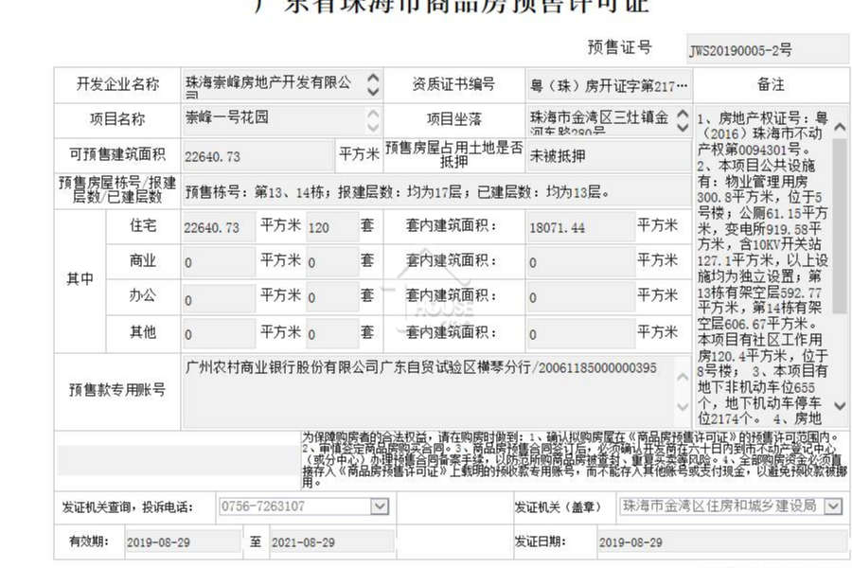Click the other units field in 其他 row
Image resolution: width=852 pixels, height=568 pixels.
tap(332, 333)
